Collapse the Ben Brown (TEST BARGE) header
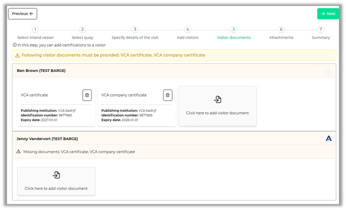The height and width of the screenshot is (210, 346). tap(41, 71)
